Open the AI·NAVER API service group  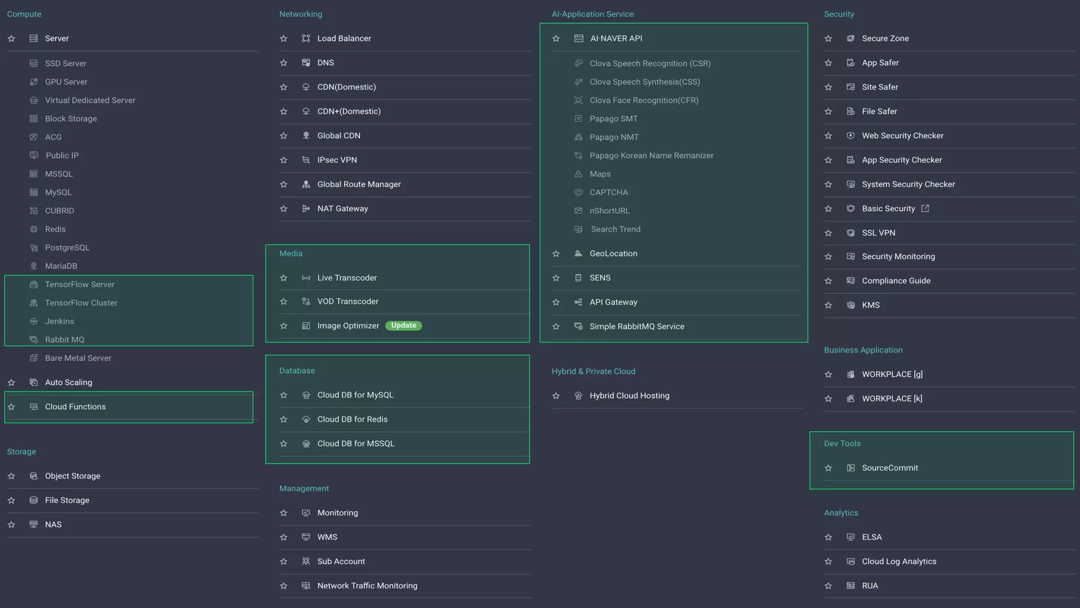click(x=616, y=39)
